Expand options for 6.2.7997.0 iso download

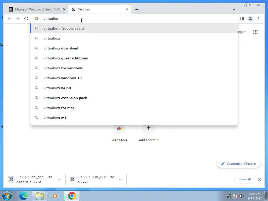pos(59,180)
